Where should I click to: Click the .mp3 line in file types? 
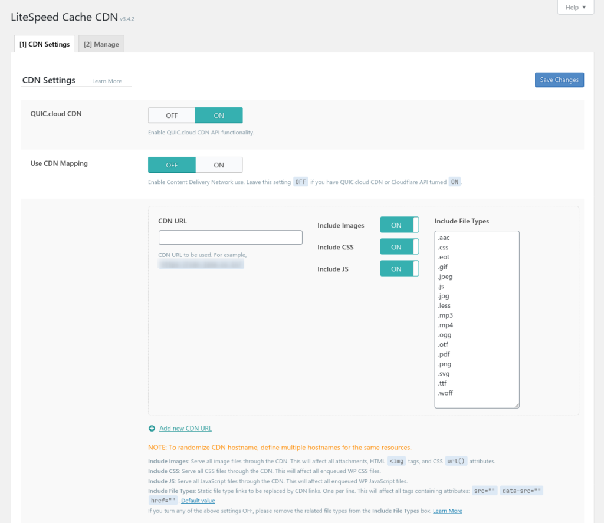click(445, 315)
